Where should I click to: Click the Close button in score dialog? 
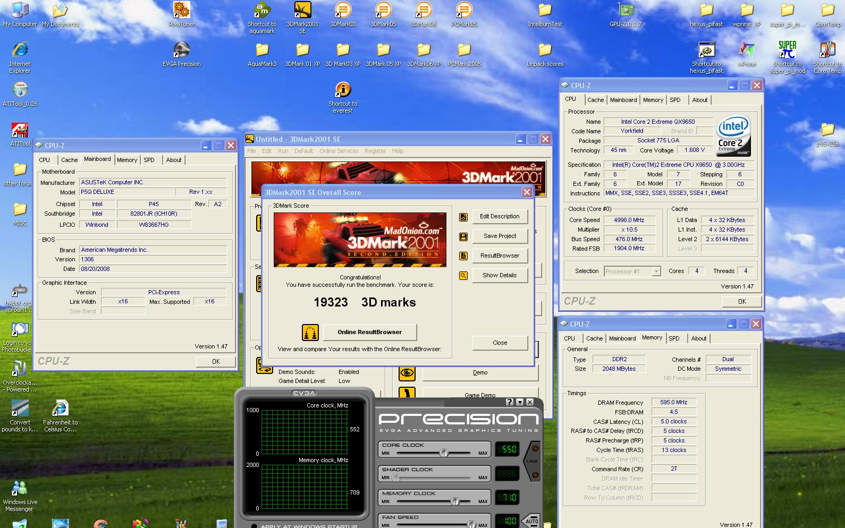[500, 343]
